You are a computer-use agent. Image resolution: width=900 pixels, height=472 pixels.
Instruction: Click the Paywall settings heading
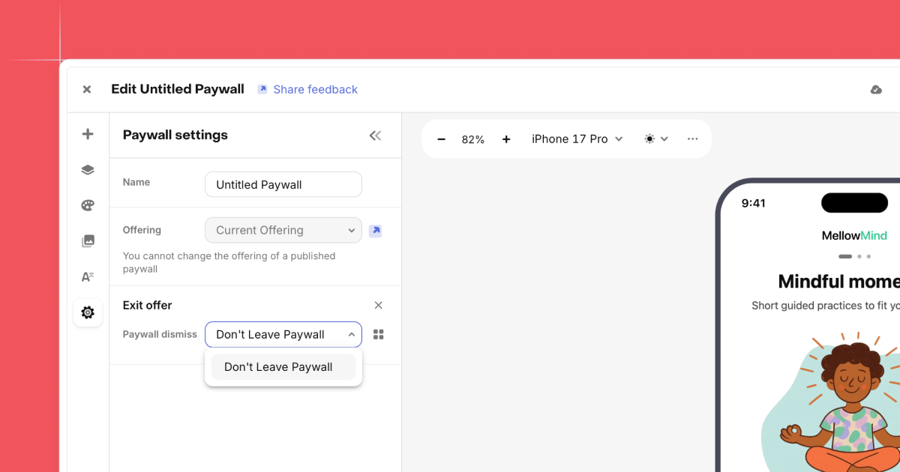[175, 135]
